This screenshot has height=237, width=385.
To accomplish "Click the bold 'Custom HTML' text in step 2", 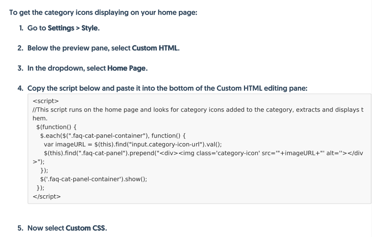I will click(155, 48).
